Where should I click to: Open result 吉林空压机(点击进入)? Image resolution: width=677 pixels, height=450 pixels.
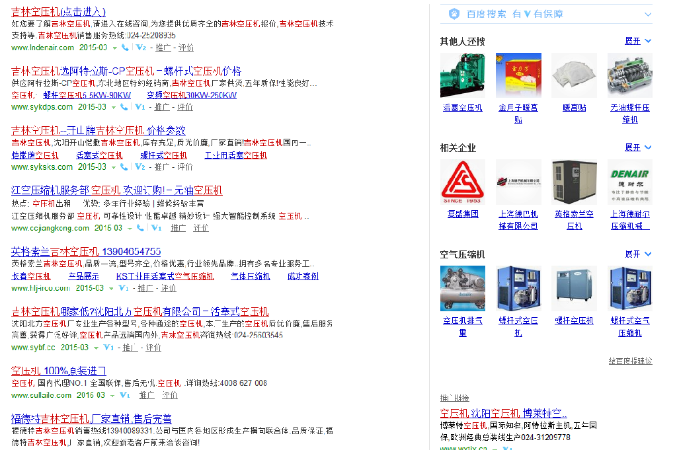(x=58, y=12)
